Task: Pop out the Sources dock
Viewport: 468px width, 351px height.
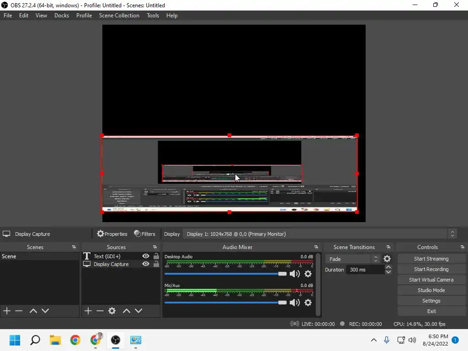Action: point(155,247)
